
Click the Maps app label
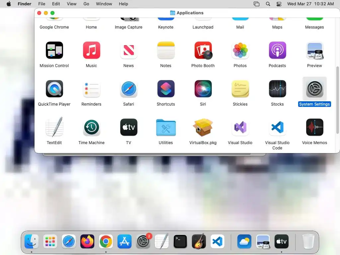277,27
